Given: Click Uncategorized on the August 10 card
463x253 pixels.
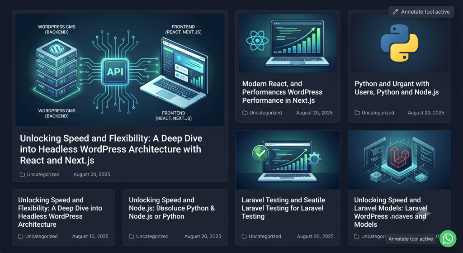Looking at the screenshot, I should point(41,236).
